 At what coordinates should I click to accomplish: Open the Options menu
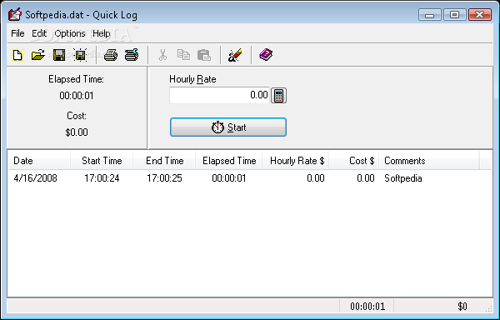70,33
